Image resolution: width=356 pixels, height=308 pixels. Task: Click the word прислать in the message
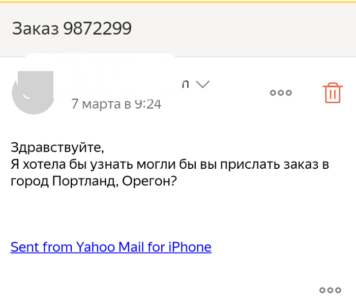pyautogui.click(x=247, y=164)
